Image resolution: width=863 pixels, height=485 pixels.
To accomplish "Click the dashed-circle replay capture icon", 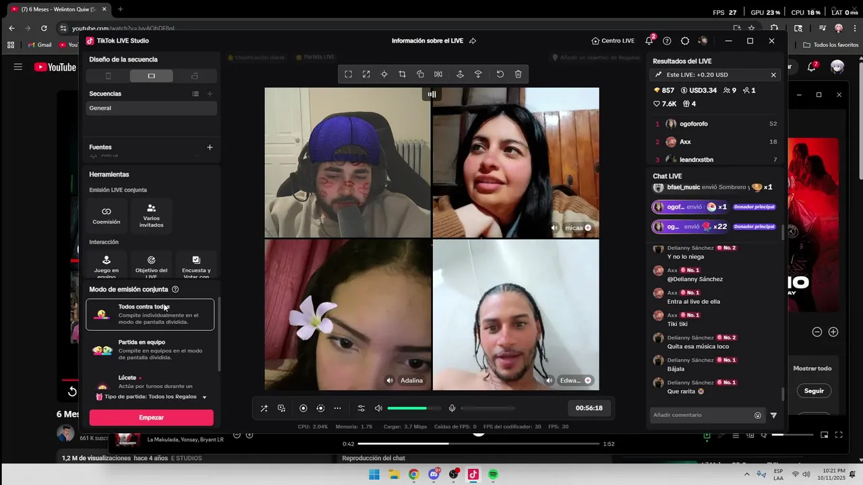I will [x=320, y=408].
